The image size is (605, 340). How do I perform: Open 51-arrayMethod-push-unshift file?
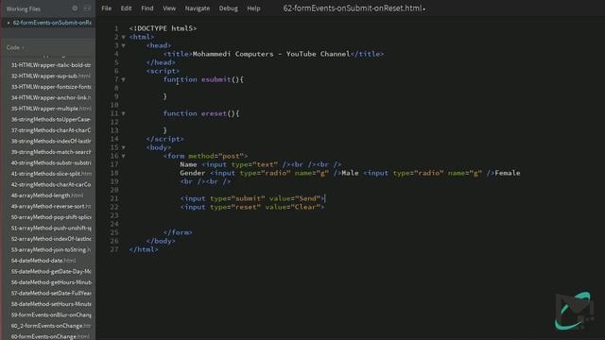point(51,228)
